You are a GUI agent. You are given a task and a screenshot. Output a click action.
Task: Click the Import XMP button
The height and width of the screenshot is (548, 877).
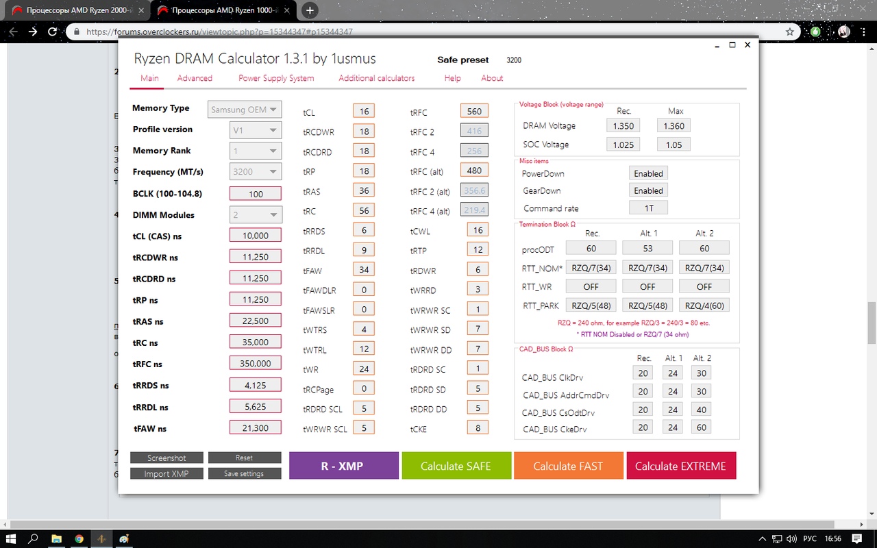166,473
